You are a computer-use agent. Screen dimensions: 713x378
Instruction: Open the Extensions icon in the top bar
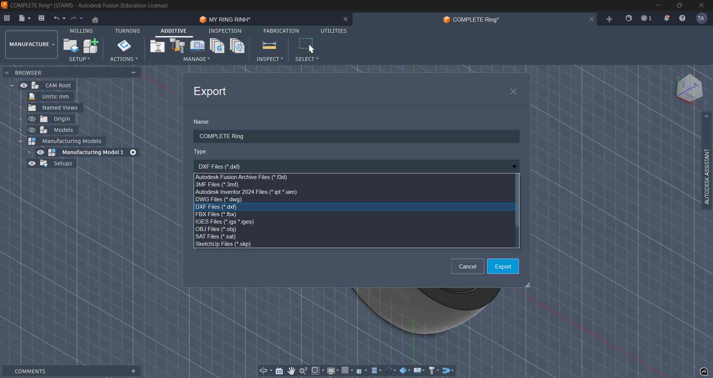[629, 18]
